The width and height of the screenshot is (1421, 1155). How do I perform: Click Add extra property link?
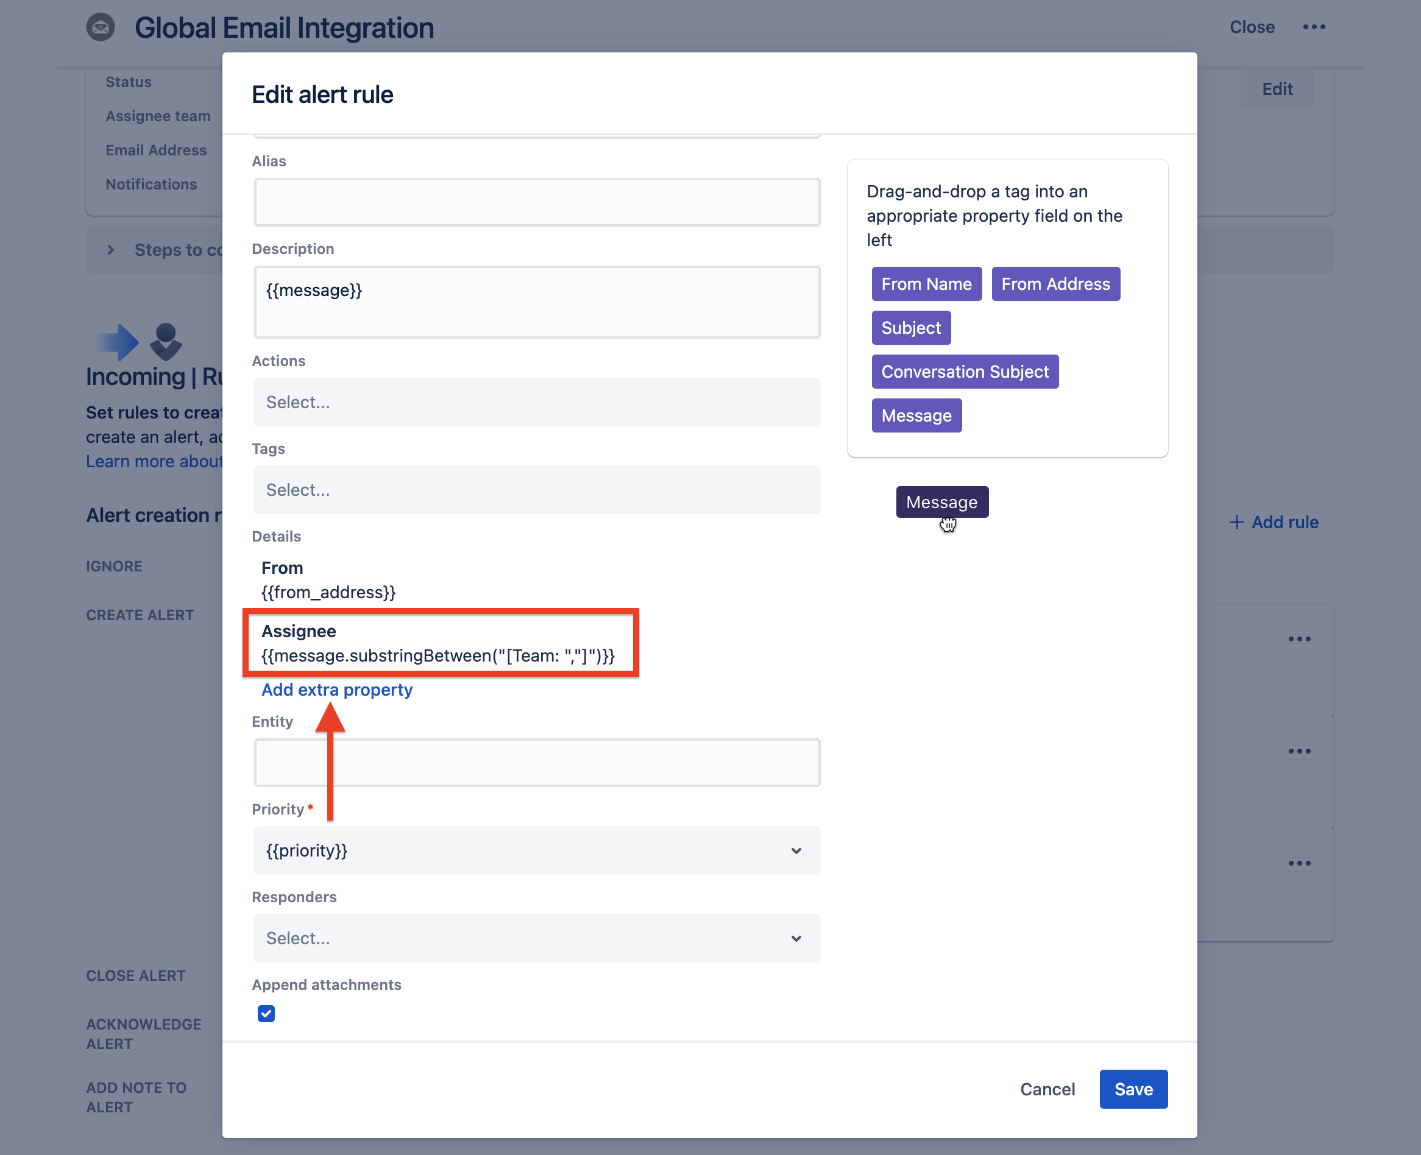(337, 690)
